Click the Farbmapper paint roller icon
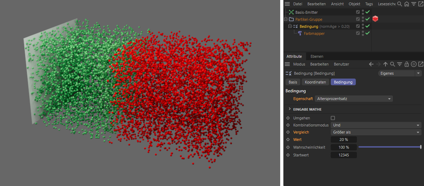Screen dimensions: 424x186 (x=300, y=33)
